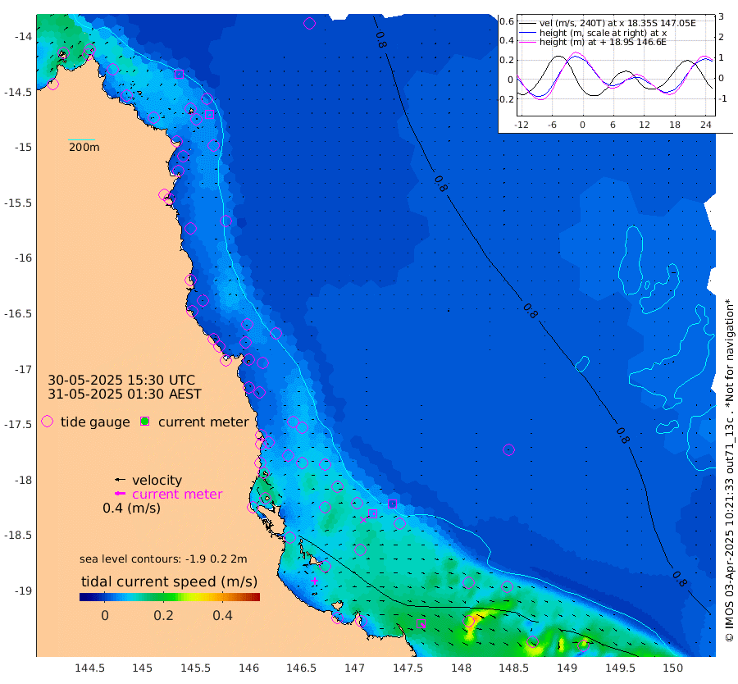Click the '200m' depth contour label
738x684 pixels.
[x=84, y=147]
